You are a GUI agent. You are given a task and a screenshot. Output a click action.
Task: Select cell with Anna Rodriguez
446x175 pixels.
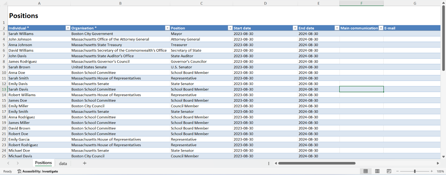click(x=39, y=117)
